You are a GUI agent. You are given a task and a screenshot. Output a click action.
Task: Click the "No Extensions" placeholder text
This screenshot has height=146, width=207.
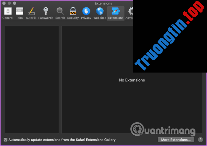132,80
